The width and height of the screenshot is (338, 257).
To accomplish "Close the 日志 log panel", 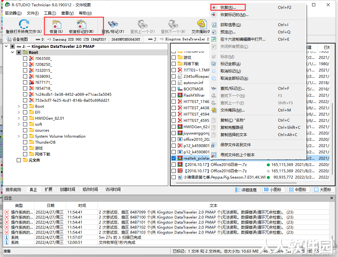I will click(332, 198).
